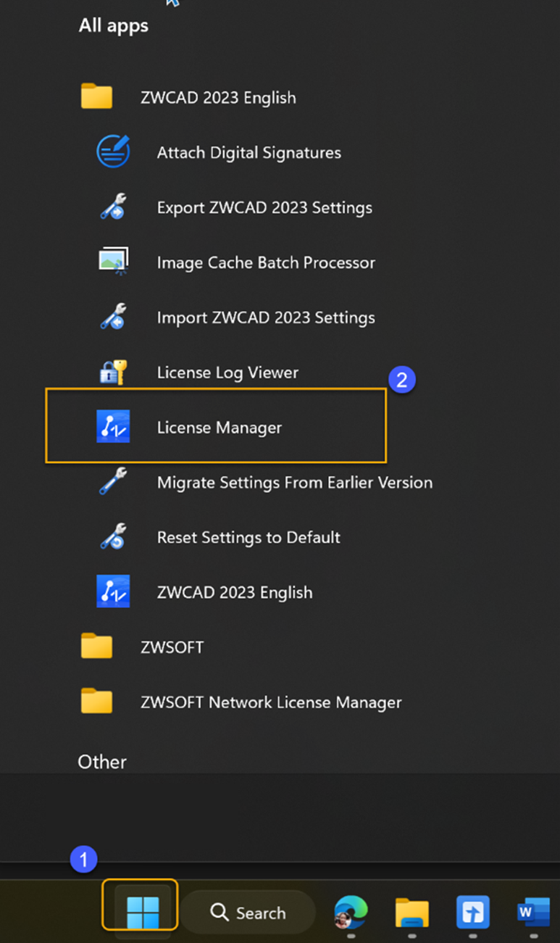Click the ZWCAD 2023 English app icon
This screenshot has width=560, height=943.
point(113,591)
